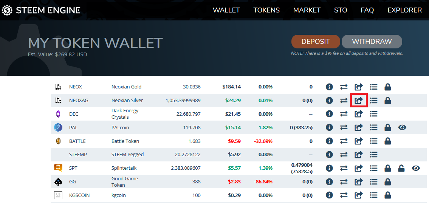
Task: Click the transfer arrows icon for DEC
Action: pos(344,113)
